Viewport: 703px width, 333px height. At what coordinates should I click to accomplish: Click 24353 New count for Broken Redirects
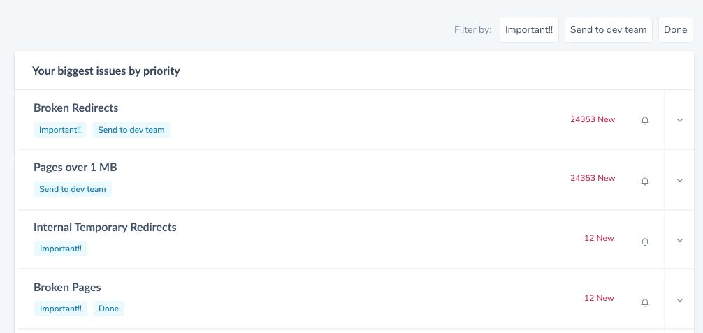click(x=593, y=119)
